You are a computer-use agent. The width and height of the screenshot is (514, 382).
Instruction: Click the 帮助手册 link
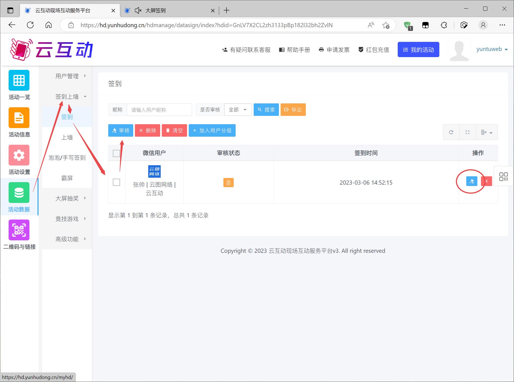294,50
